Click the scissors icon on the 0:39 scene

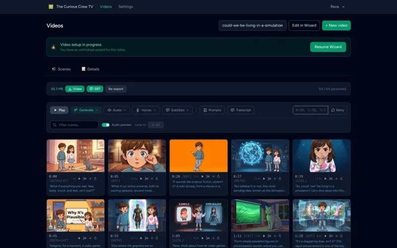click(x=331, y=179)
